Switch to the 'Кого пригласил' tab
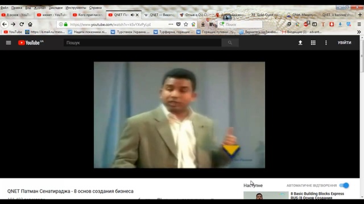This screenshot has height=204, width=364. pos(88,15)
